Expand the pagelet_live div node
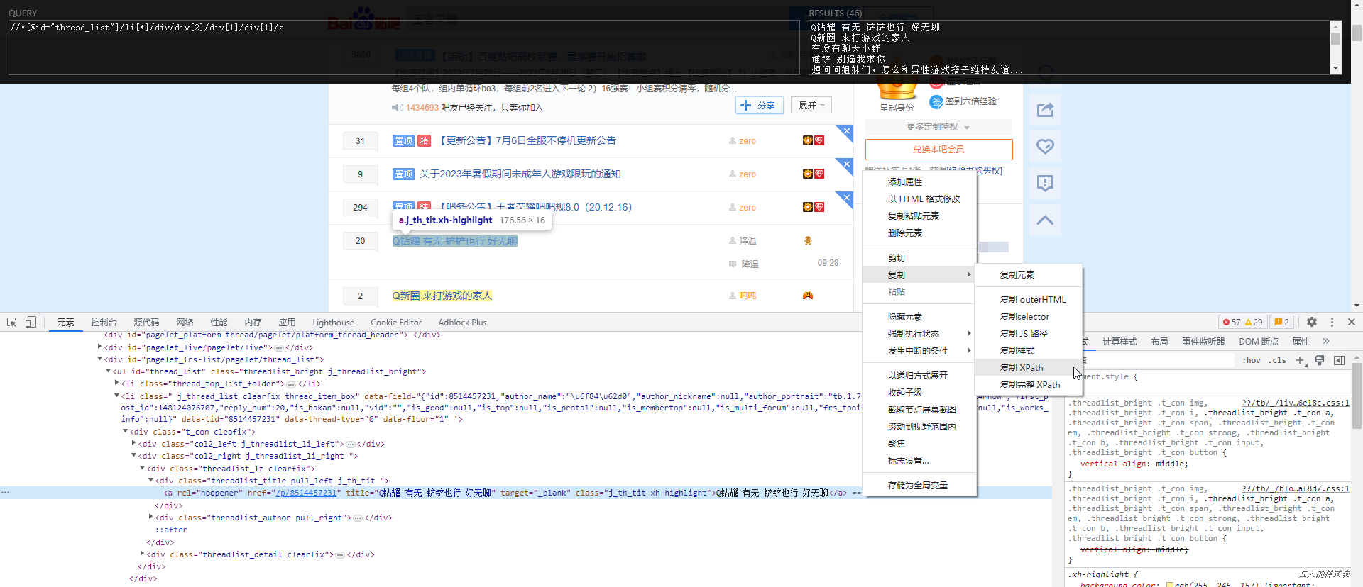The image size is (1363, 587). [99, 347]
